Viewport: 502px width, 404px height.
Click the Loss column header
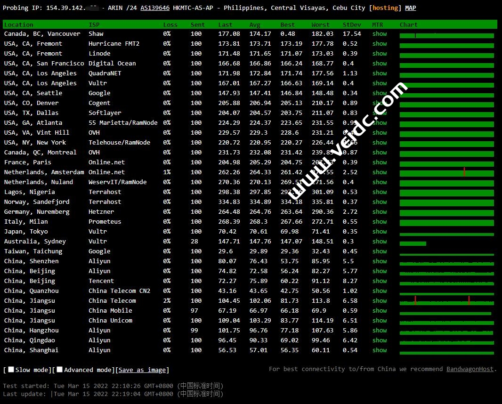pos(170,24)
